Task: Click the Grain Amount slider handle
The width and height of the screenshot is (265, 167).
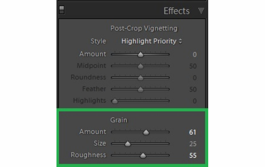Action: (146, 132)
